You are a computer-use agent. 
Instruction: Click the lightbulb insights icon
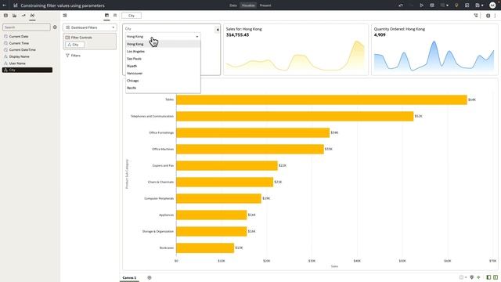click(456, 5)
